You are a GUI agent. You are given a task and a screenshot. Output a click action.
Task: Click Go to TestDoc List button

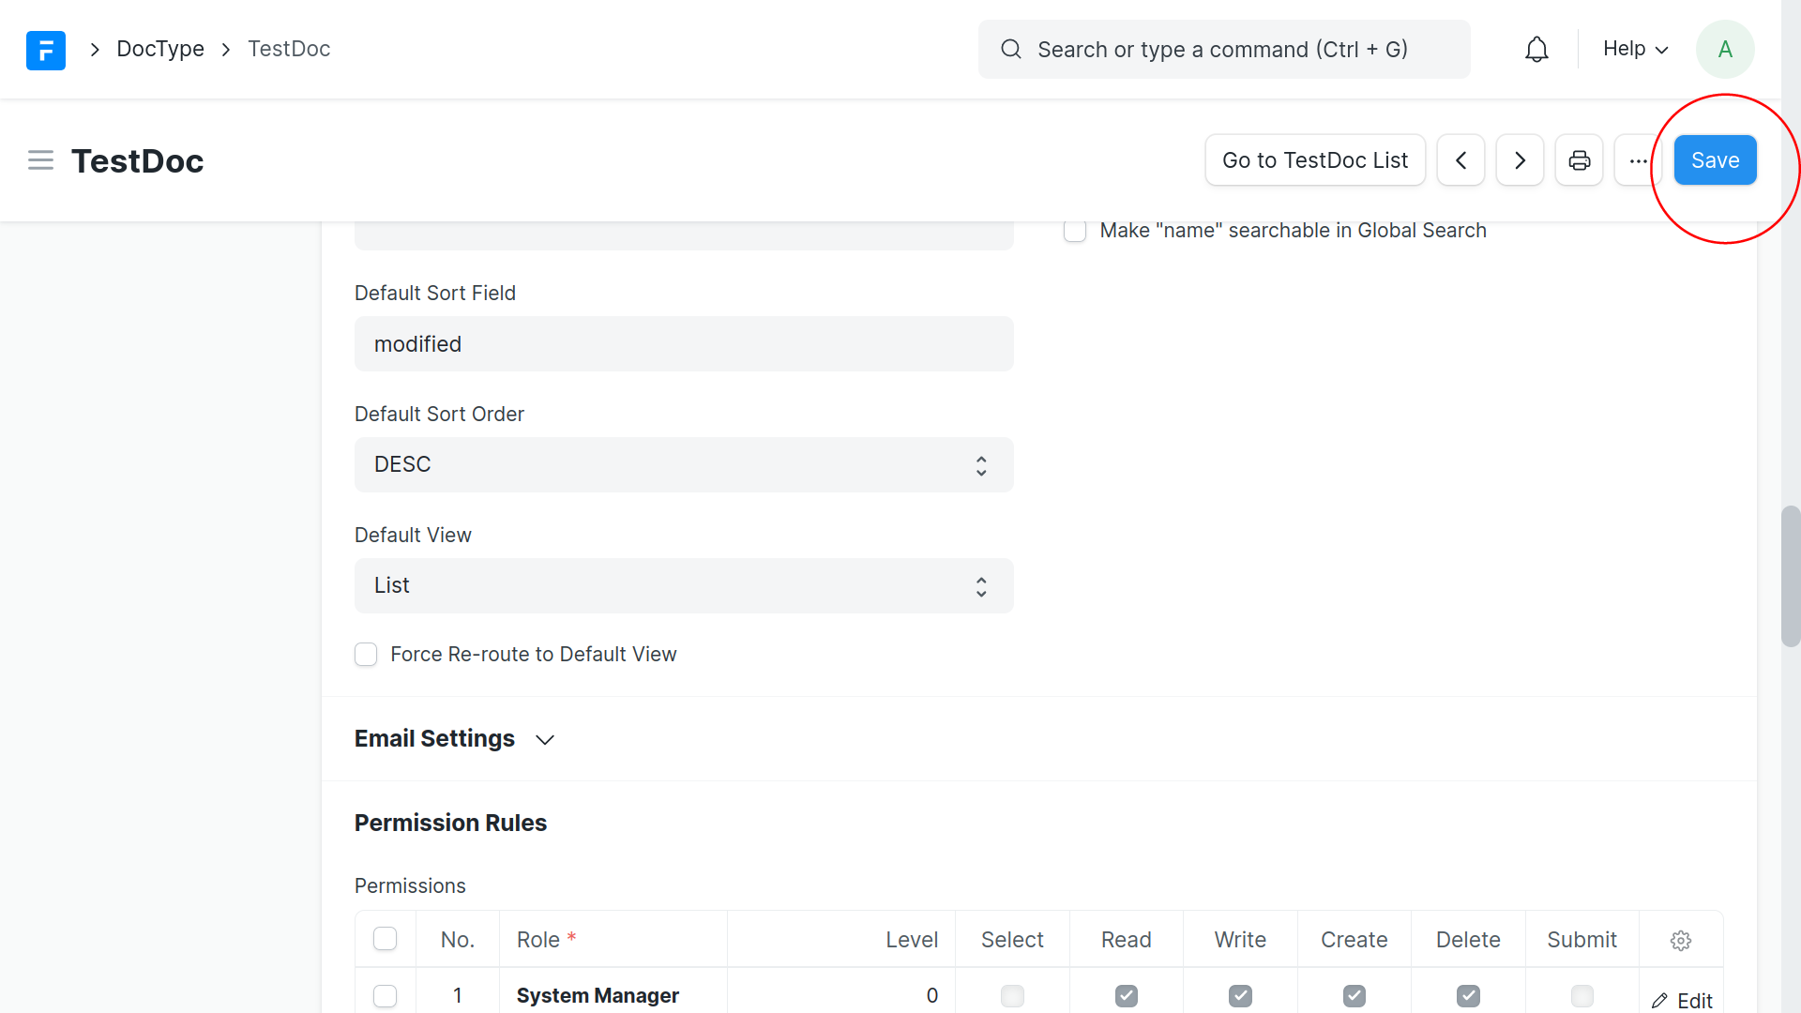pos(1314,160)
